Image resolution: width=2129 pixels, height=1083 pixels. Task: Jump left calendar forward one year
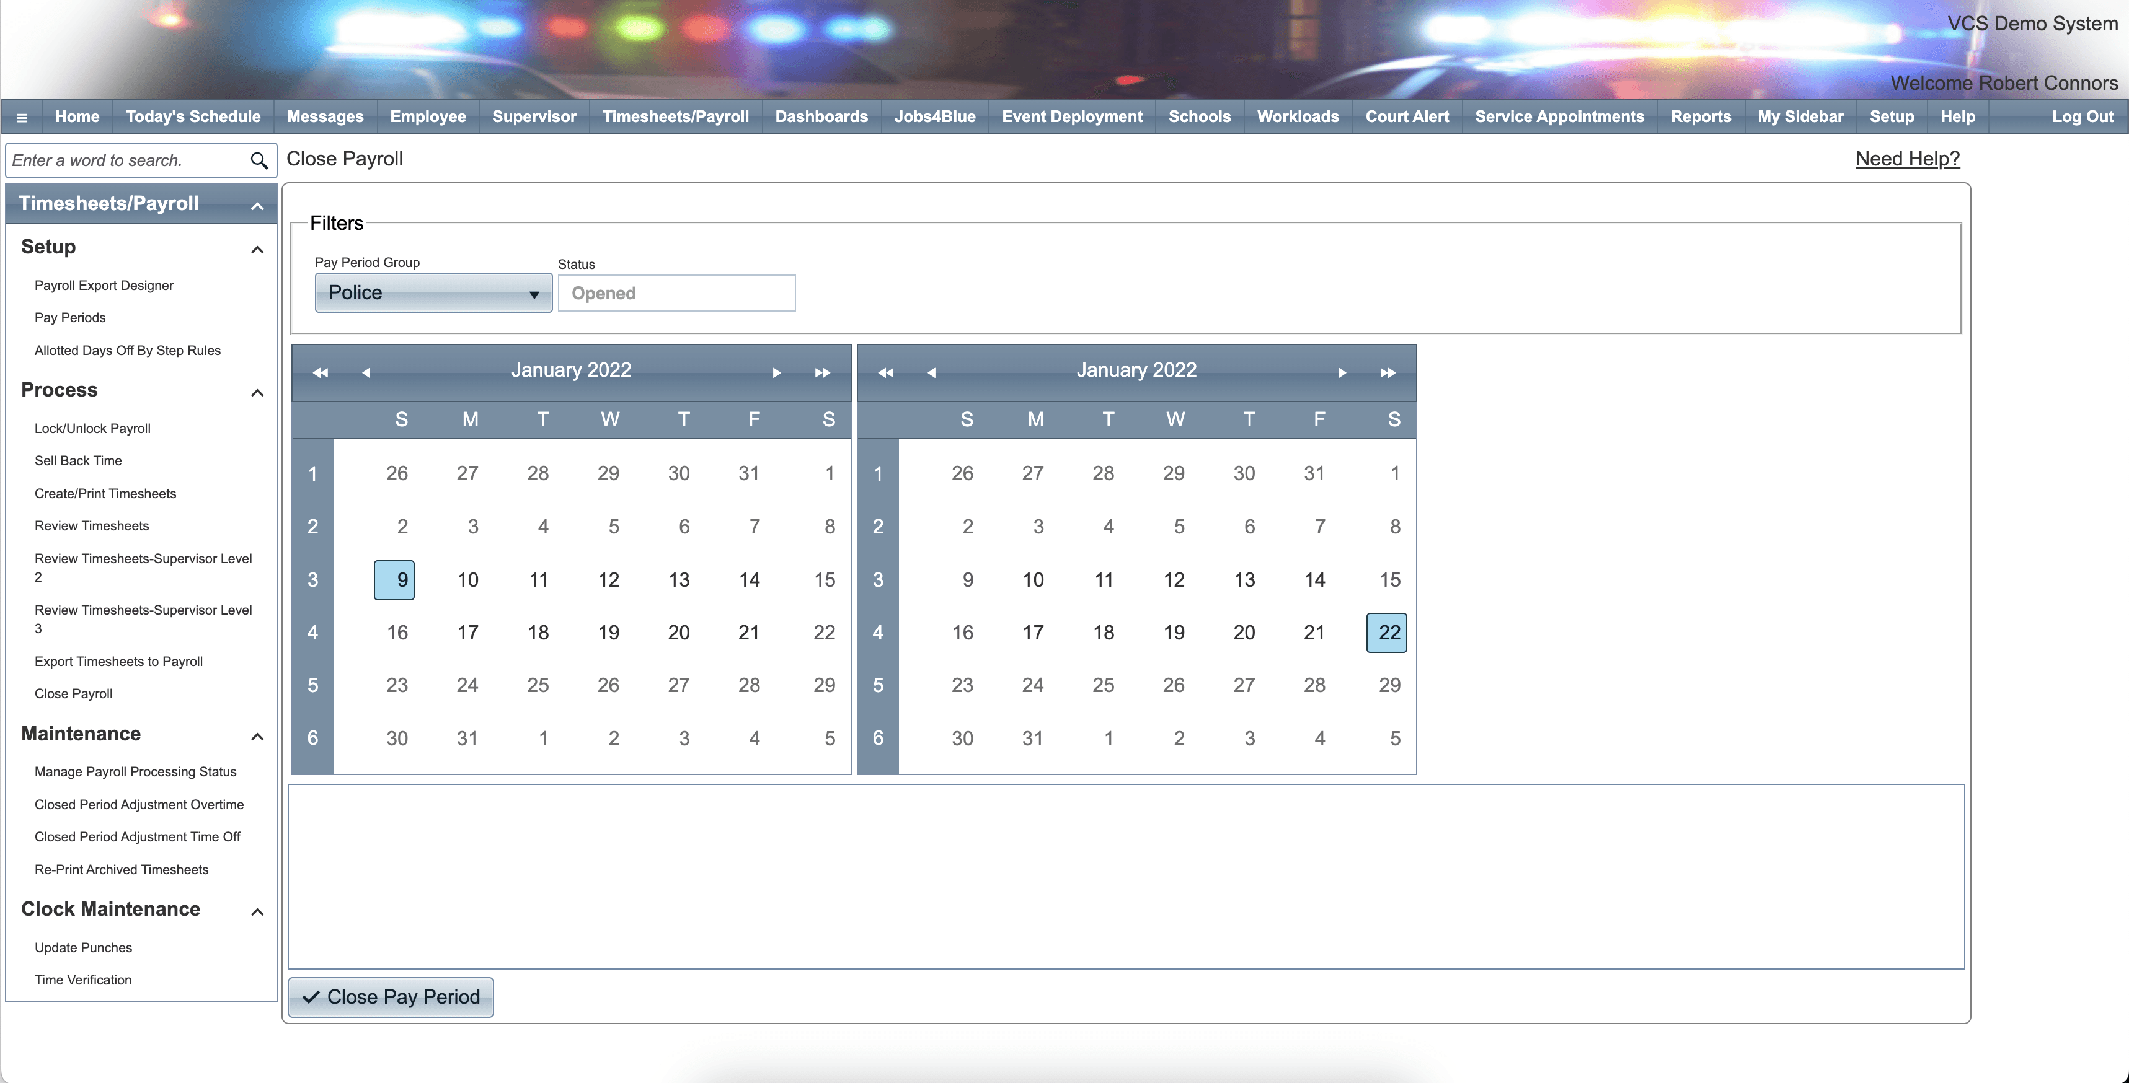tap(821, 372)
